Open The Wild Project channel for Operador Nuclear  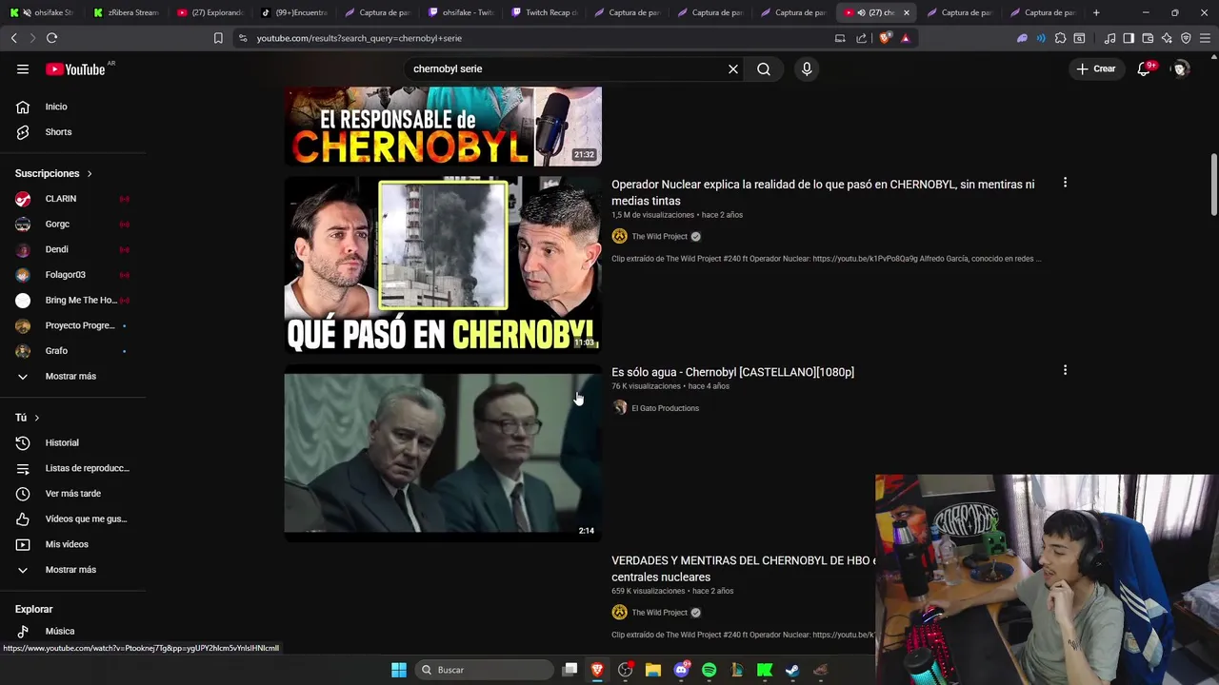(659, 236)
